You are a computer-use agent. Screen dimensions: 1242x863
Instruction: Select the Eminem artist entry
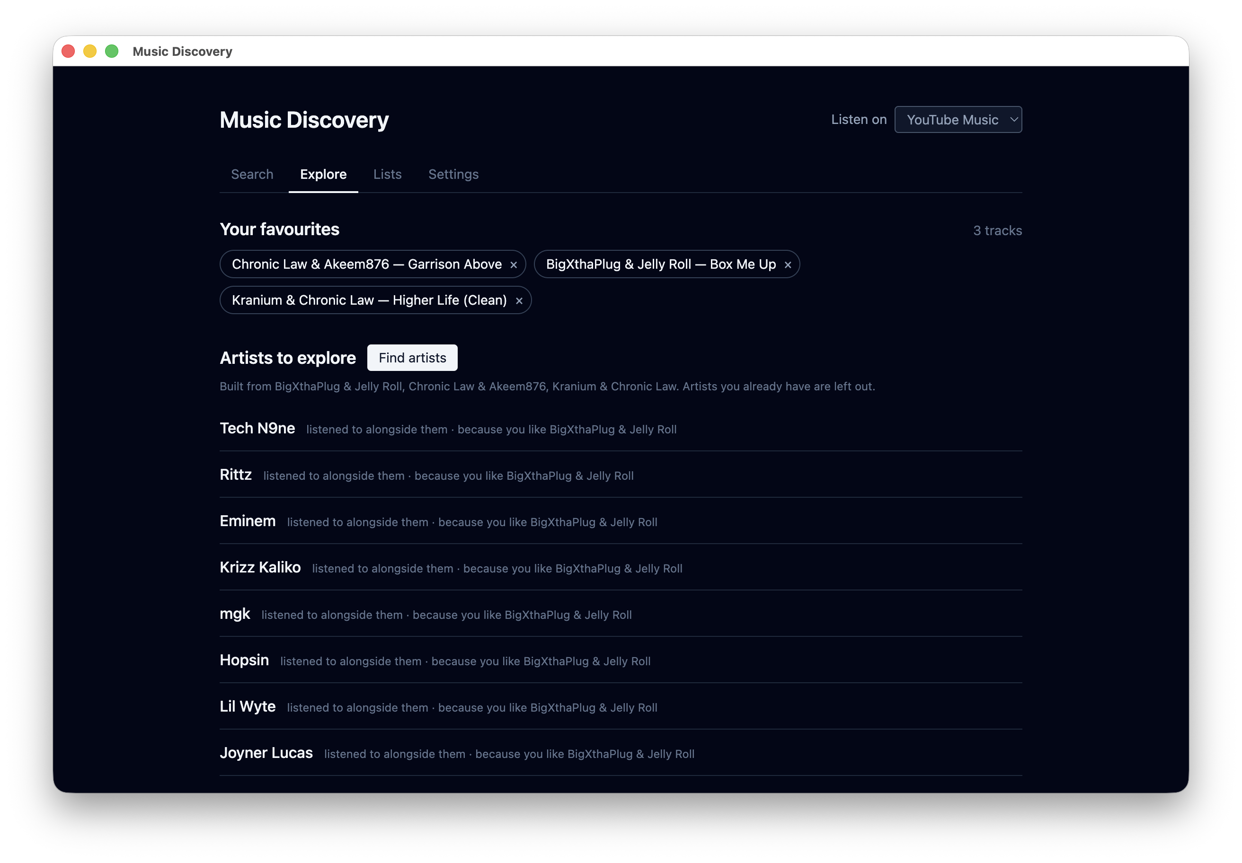247,521
